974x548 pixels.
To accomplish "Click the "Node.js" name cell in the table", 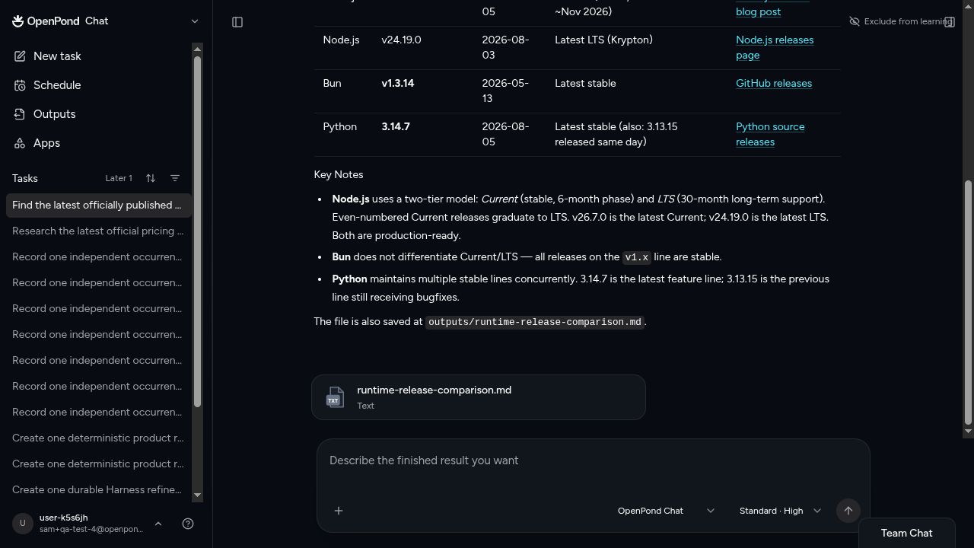I will (x=341, y=40).
